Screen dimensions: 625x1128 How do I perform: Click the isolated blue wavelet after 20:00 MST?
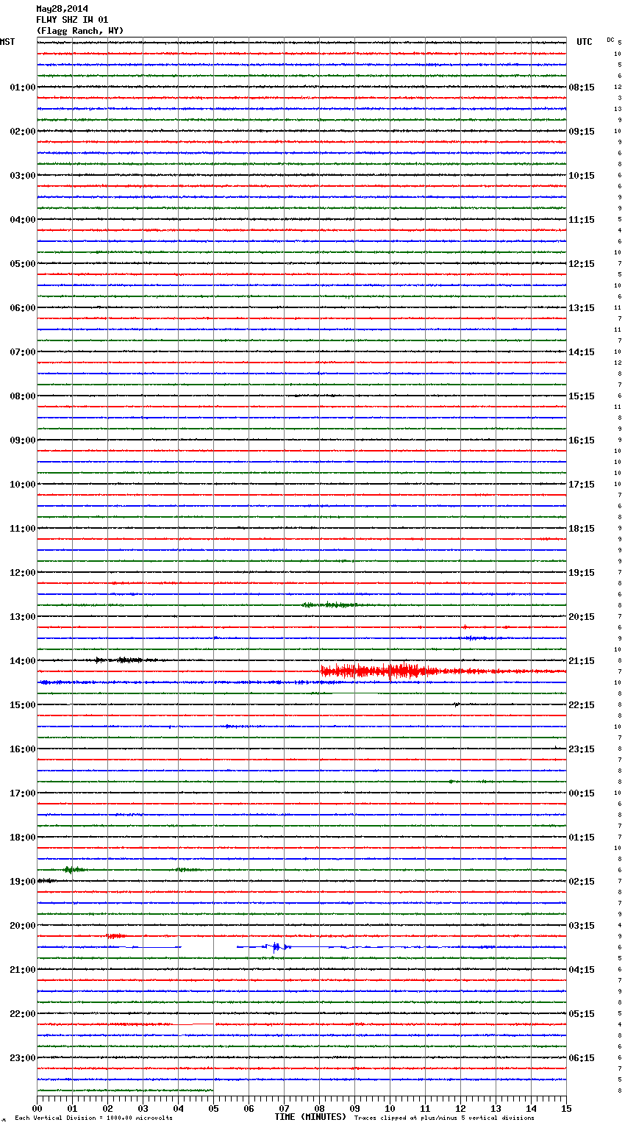point(276,947)
